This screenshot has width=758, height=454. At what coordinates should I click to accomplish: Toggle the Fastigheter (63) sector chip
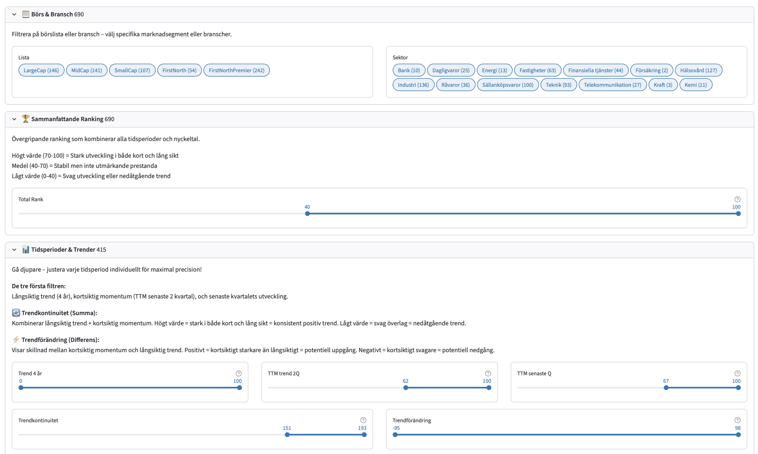tap(537, 70)
